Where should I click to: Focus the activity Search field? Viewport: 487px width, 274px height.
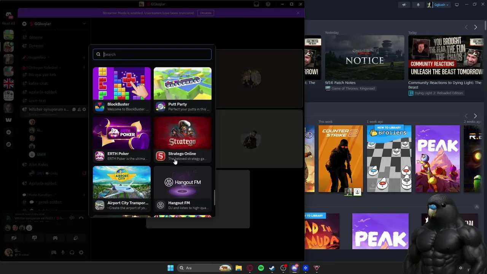point(152,54)
